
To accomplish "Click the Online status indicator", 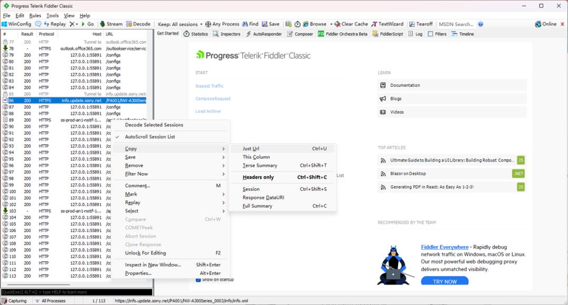I will coord(545,24).
